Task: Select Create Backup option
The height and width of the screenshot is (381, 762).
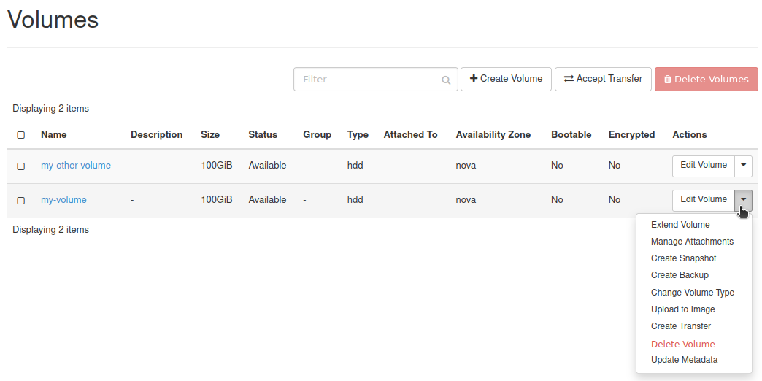Action: tap(680, 275)
